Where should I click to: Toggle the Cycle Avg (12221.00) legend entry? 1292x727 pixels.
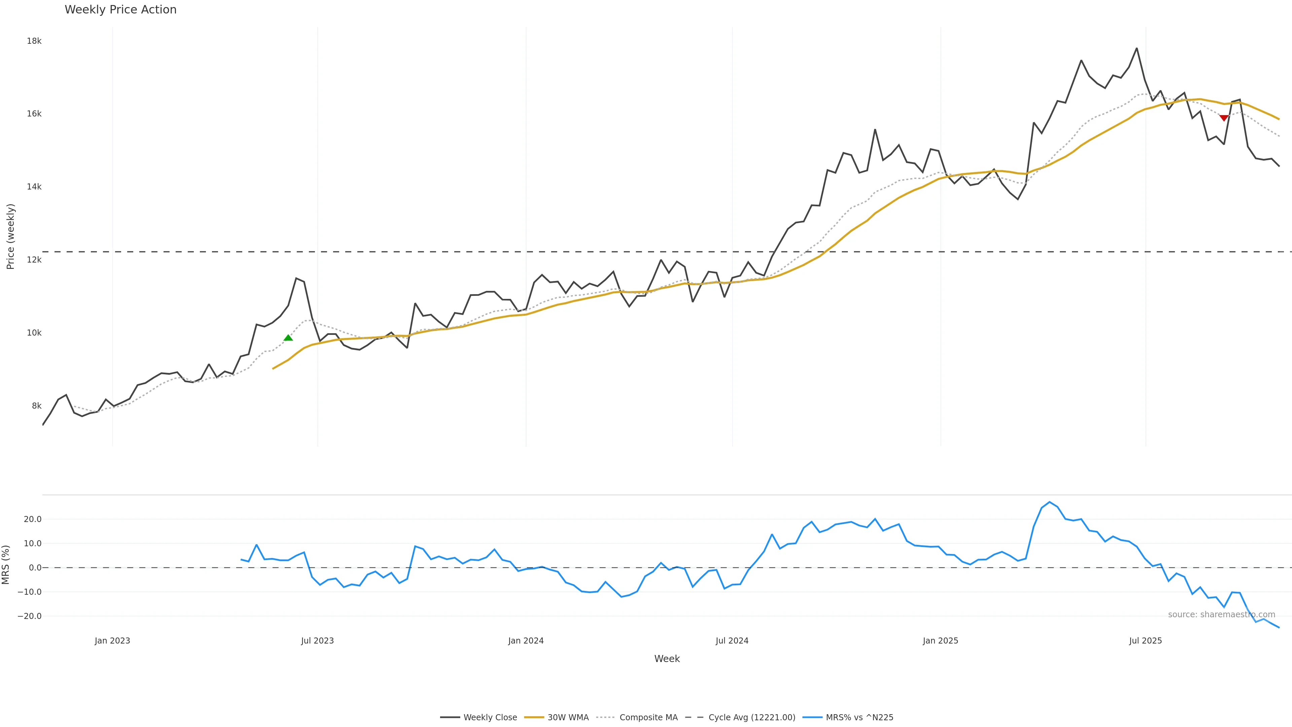coord(751,718)
